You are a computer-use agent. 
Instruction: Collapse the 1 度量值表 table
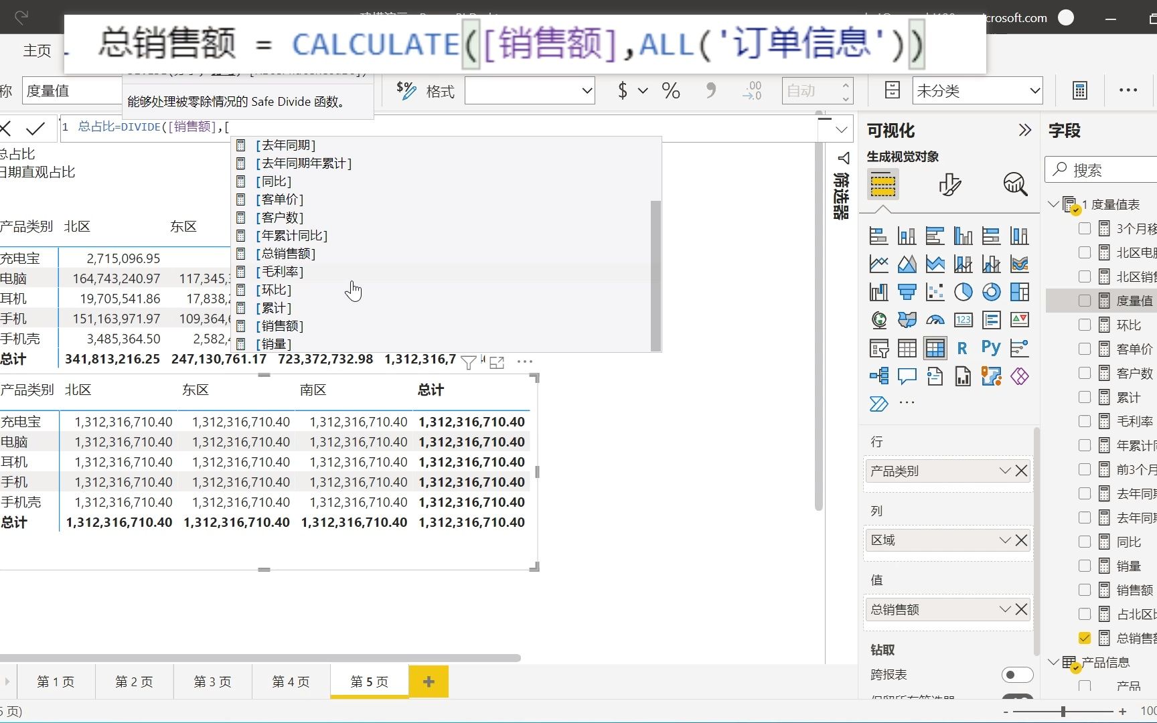[1053, 204]
